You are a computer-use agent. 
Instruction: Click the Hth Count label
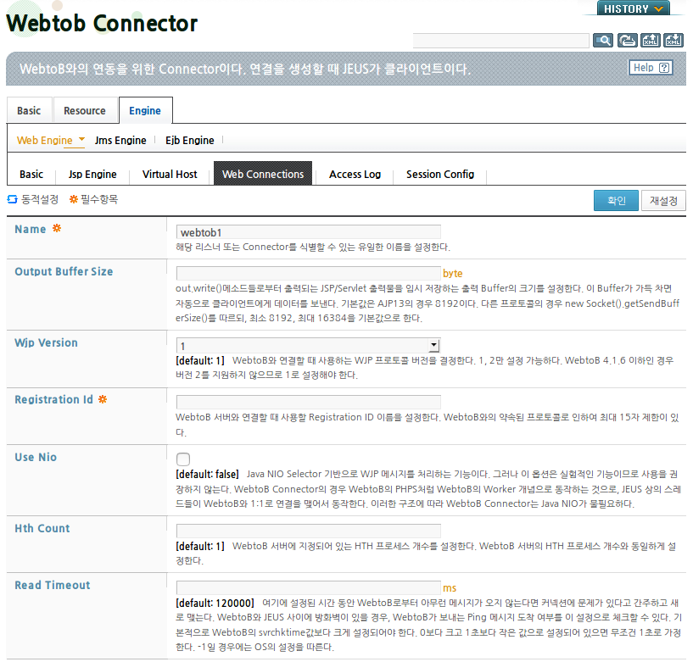[x=42, y=528]
